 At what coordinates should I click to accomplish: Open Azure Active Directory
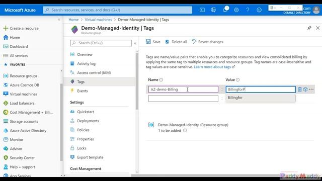click(25, 131)
